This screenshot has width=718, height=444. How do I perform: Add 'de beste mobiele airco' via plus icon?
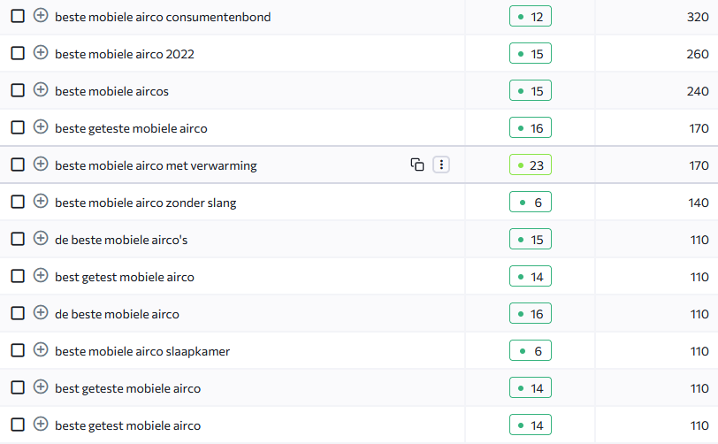pyautogui.click(x=41, y=312)
